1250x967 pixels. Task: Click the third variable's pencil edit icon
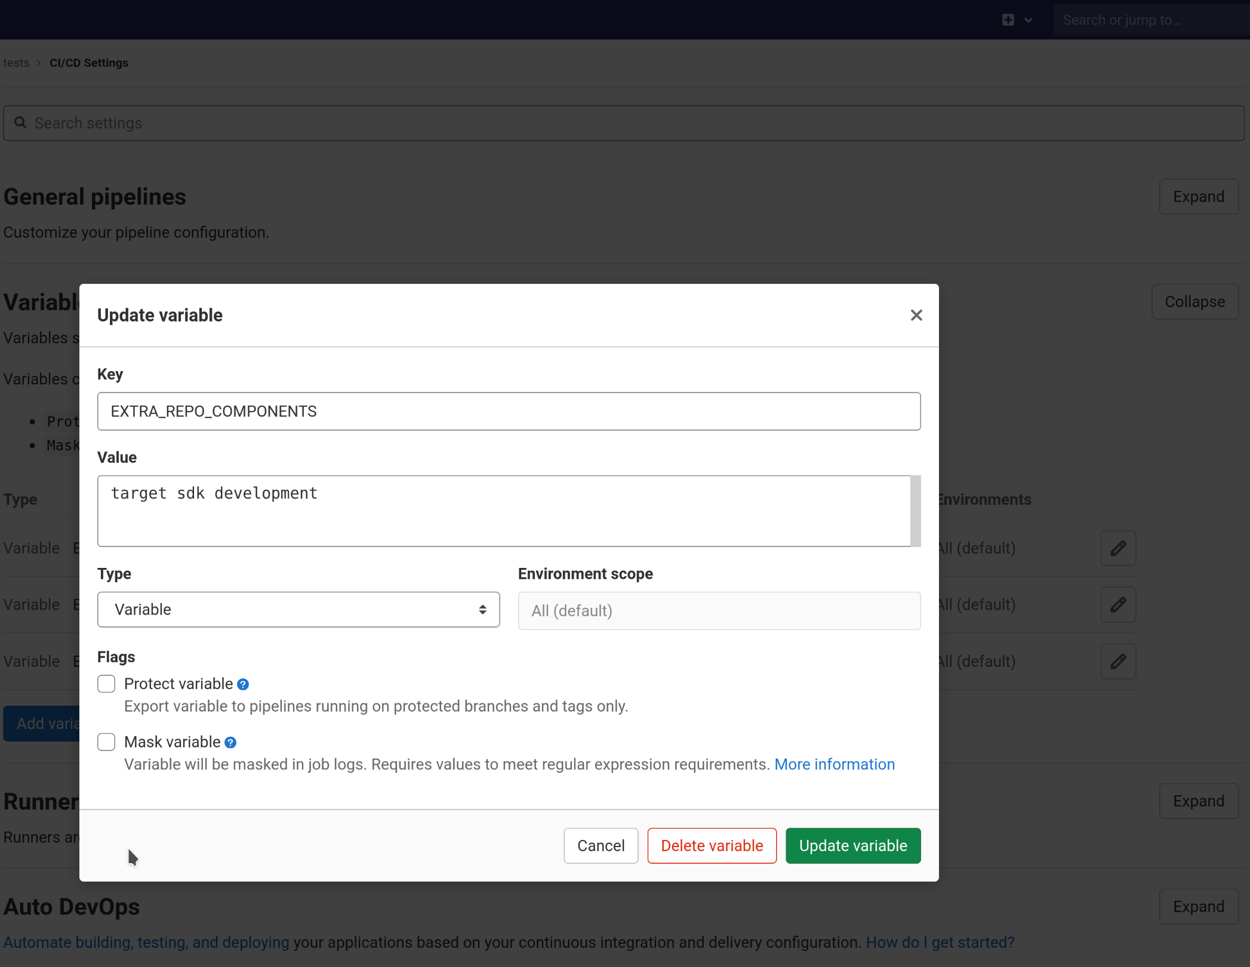pos(1117,661)
